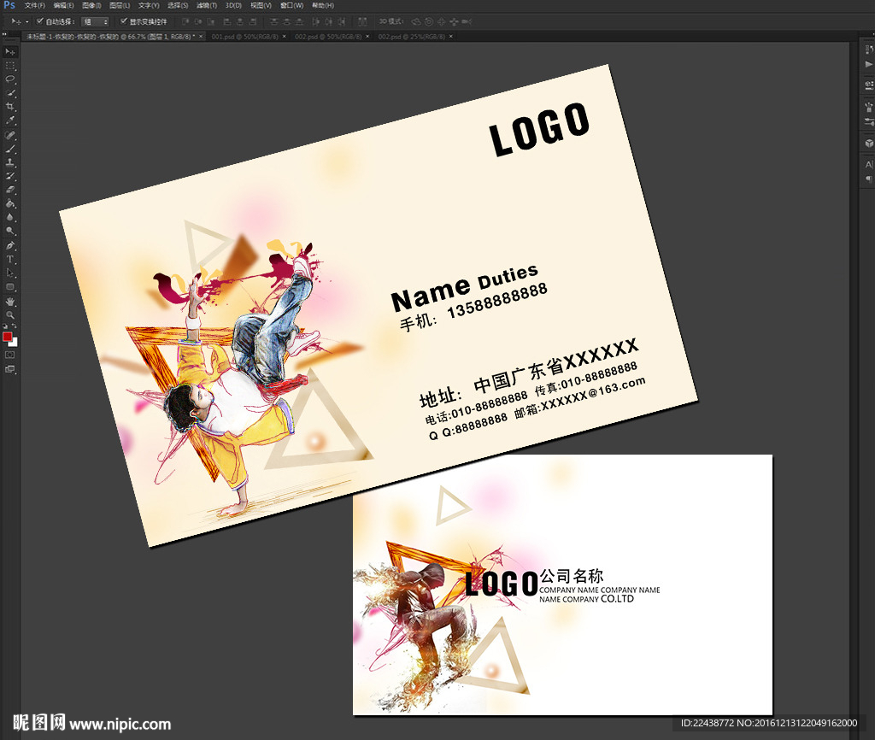875x740 pixels.
Task: Select the Crop tool
Action: pyautogui.click(x=10, y=107)
